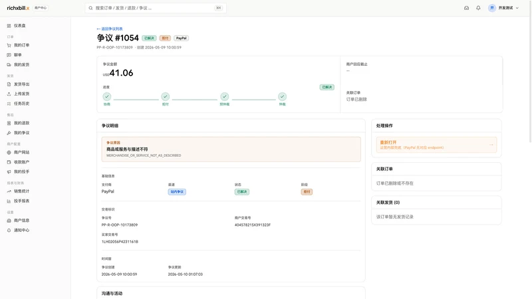Click dispute number PP-R-OOP-10173809 under 争议号

[120, 225]
